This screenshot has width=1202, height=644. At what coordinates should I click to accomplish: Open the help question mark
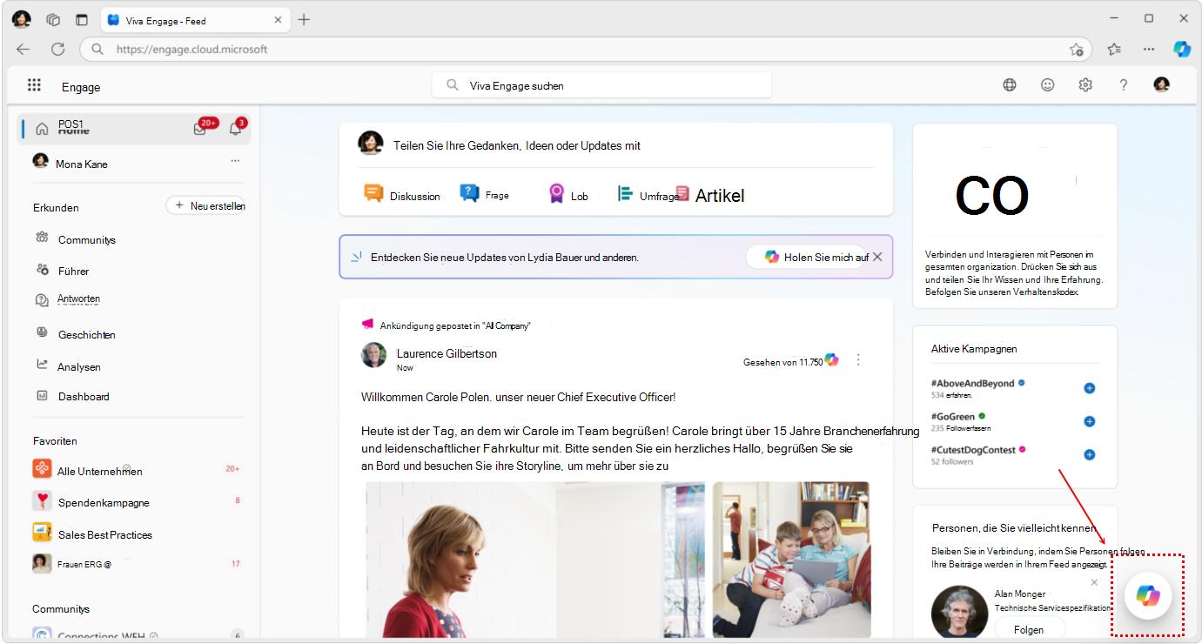pos(1124,85)
